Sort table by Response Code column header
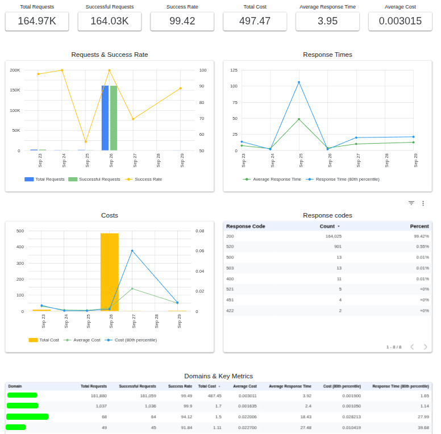Viewport: 441px width, 434px height. (x=246, y=226)
